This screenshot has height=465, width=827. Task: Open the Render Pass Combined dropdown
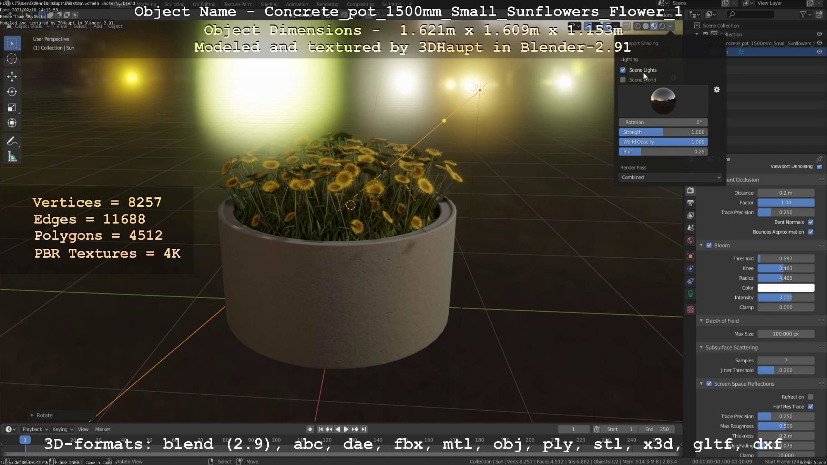[670, 177]
